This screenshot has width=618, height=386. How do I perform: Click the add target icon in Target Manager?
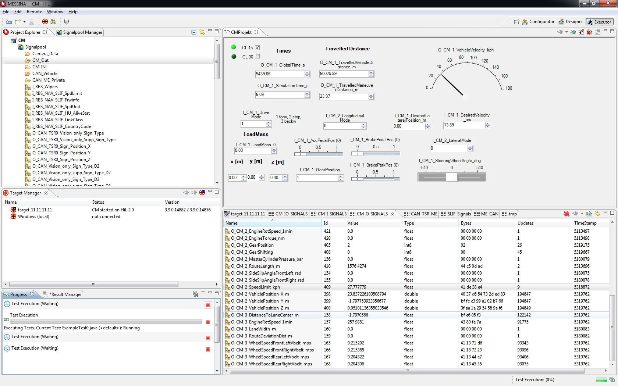click(202, 192)
